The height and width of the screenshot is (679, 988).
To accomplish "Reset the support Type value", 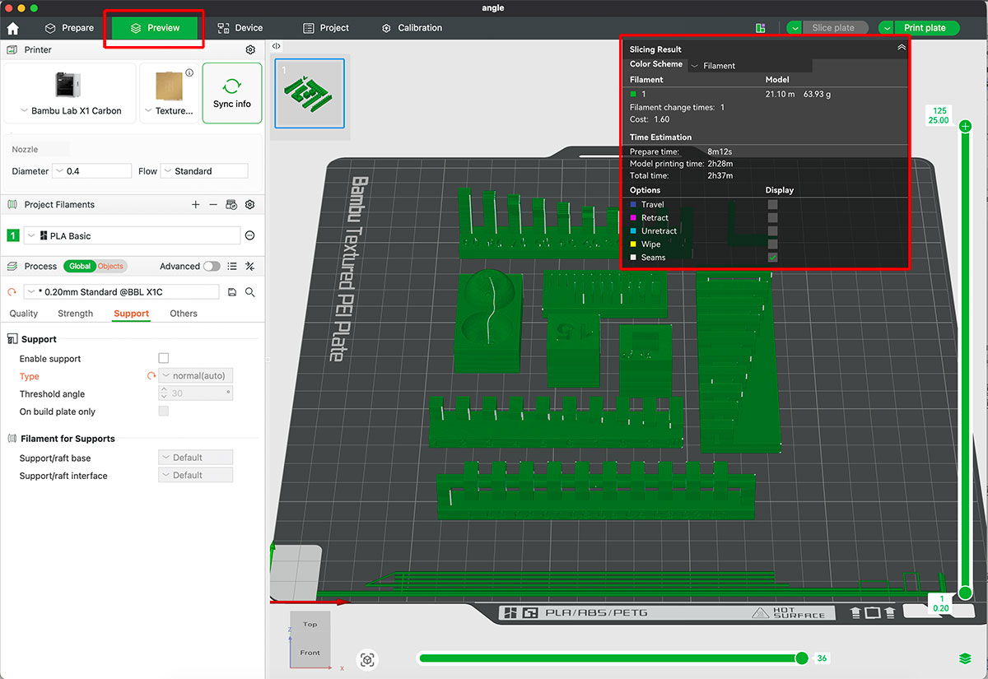I will point(151,376).
